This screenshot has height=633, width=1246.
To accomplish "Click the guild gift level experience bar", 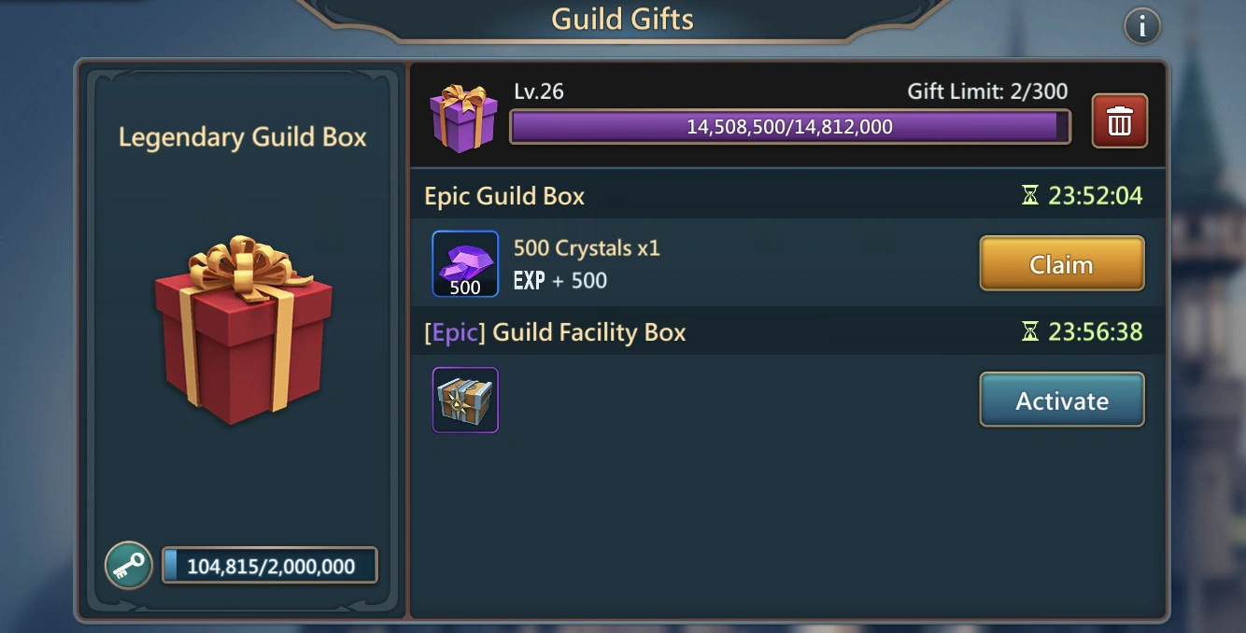I will point(789,127).
